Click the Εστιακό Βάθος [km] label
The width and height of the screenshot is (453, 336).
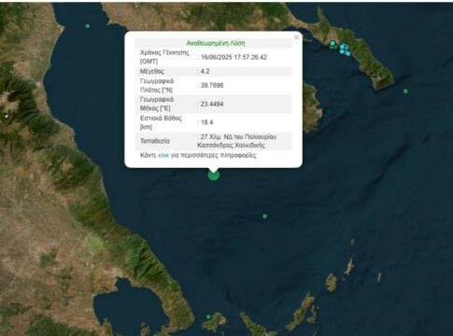(x=161, y=122)
